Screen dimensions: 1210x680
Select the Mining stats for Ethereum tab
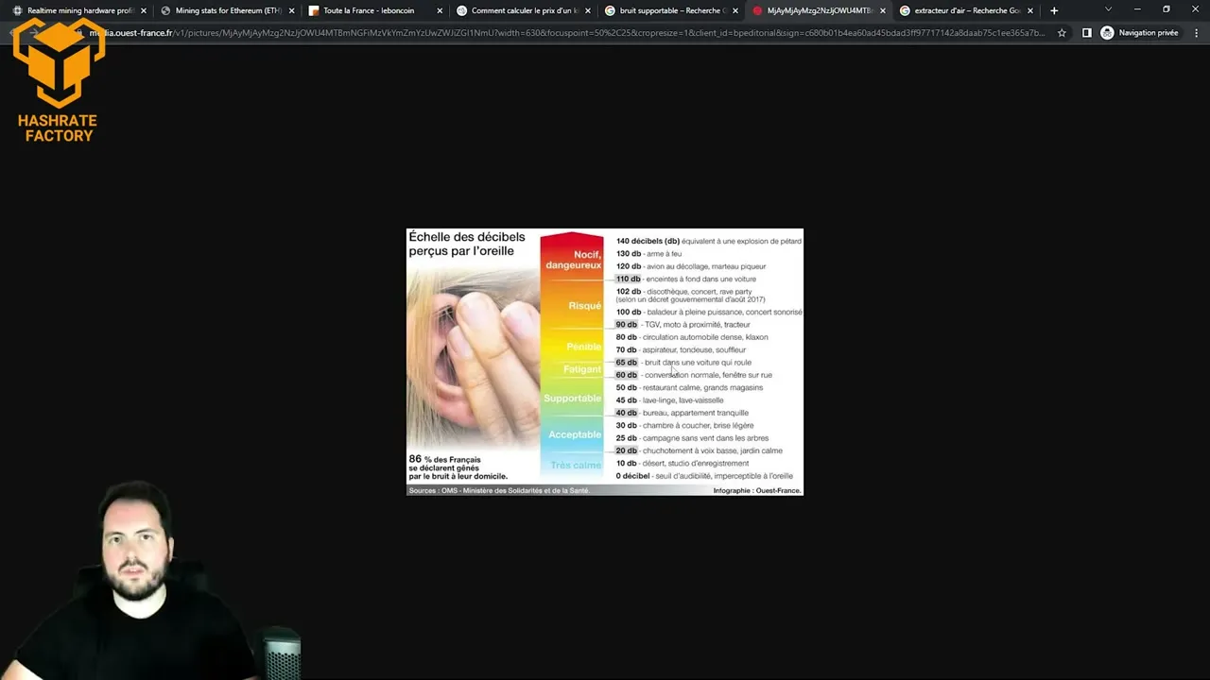pos(227,11)
